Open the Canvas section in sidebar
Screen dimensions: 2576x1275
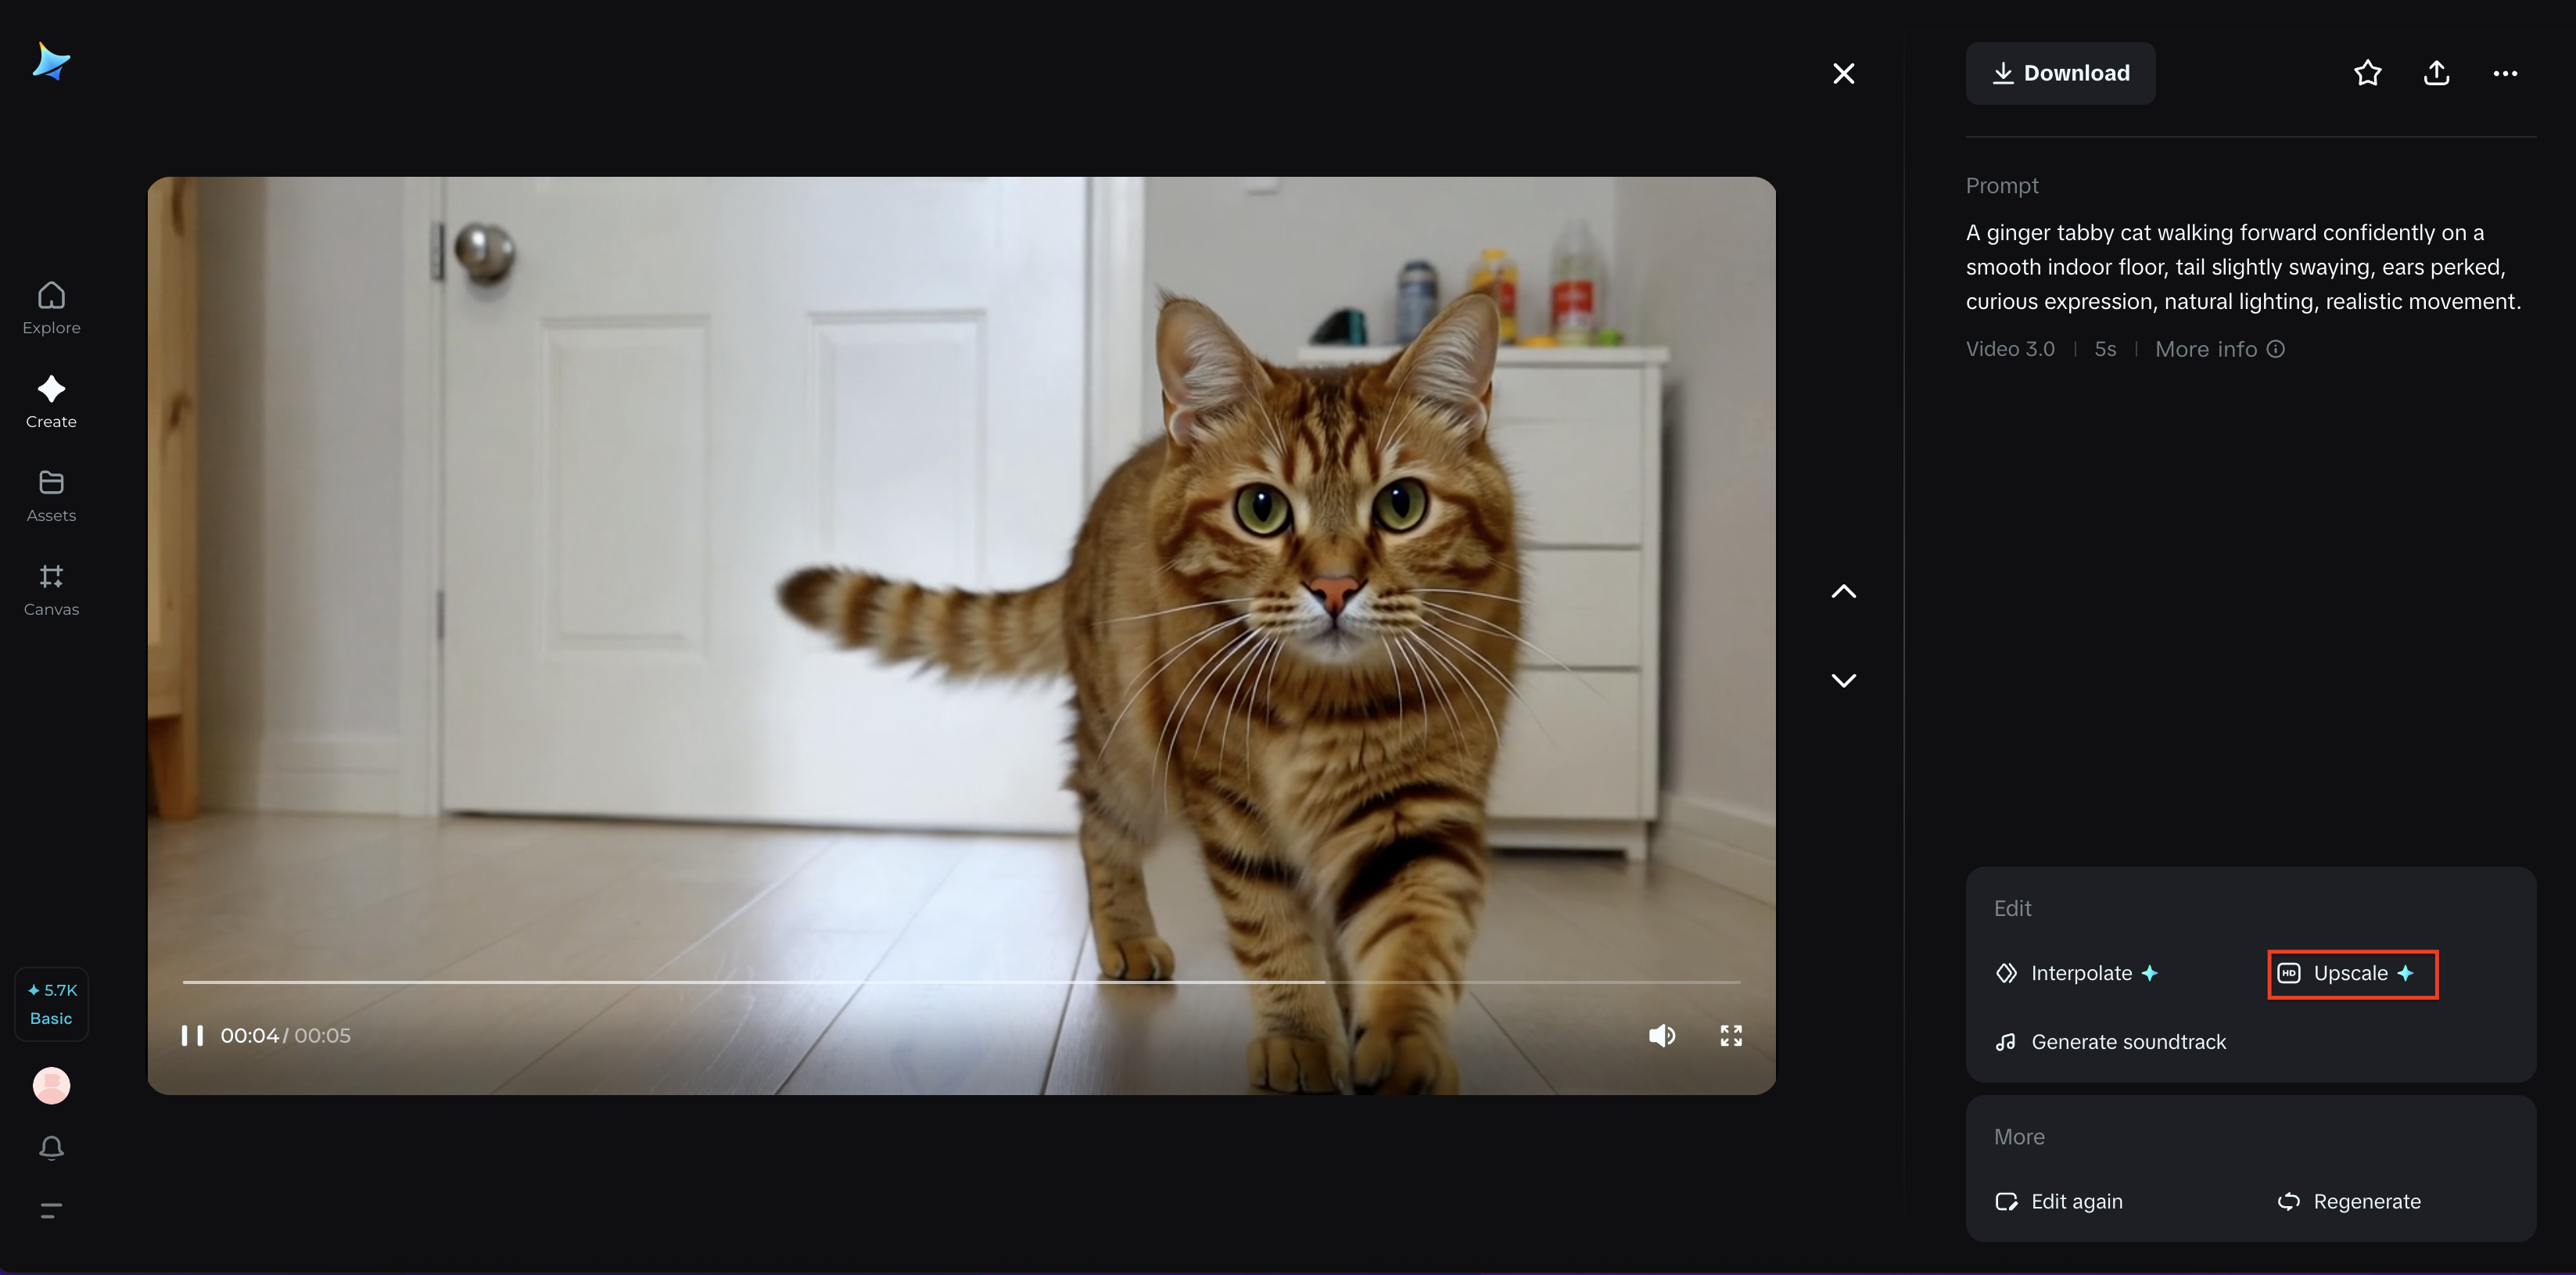51,590
